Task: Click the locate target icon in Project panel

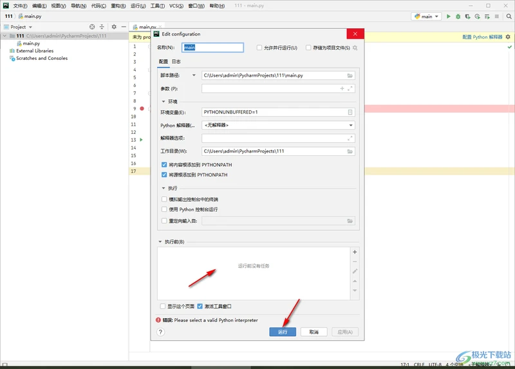Action: coord(92,27)
